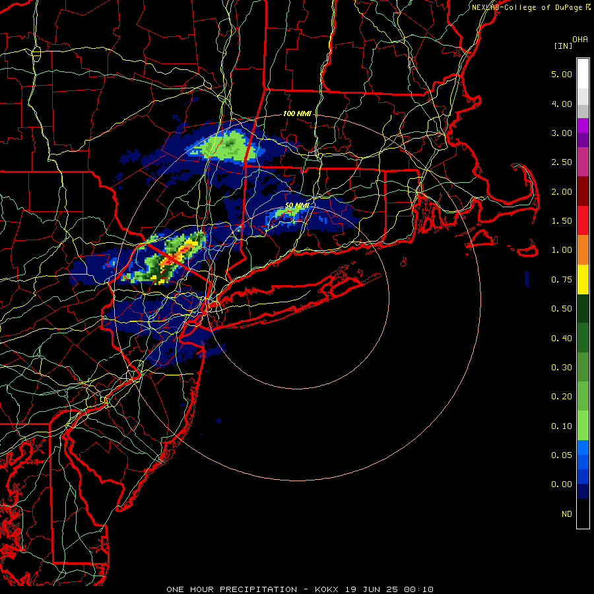This screenshot has height=594, width=594.
Task: Click the 3.00 legend value
Action: 562,133
